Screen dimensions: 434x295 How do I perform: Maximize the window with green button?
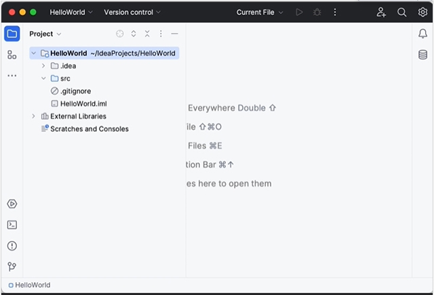point(33,12)
